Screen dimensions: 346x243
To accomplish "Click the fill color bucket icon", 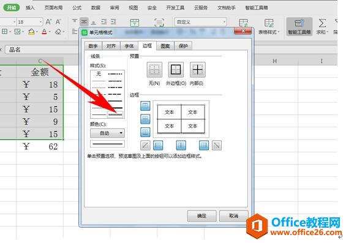I will point(31,32).
